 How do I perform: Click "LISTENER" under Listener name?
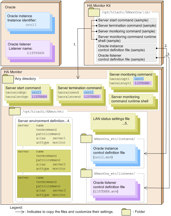[x=36, y=53]
